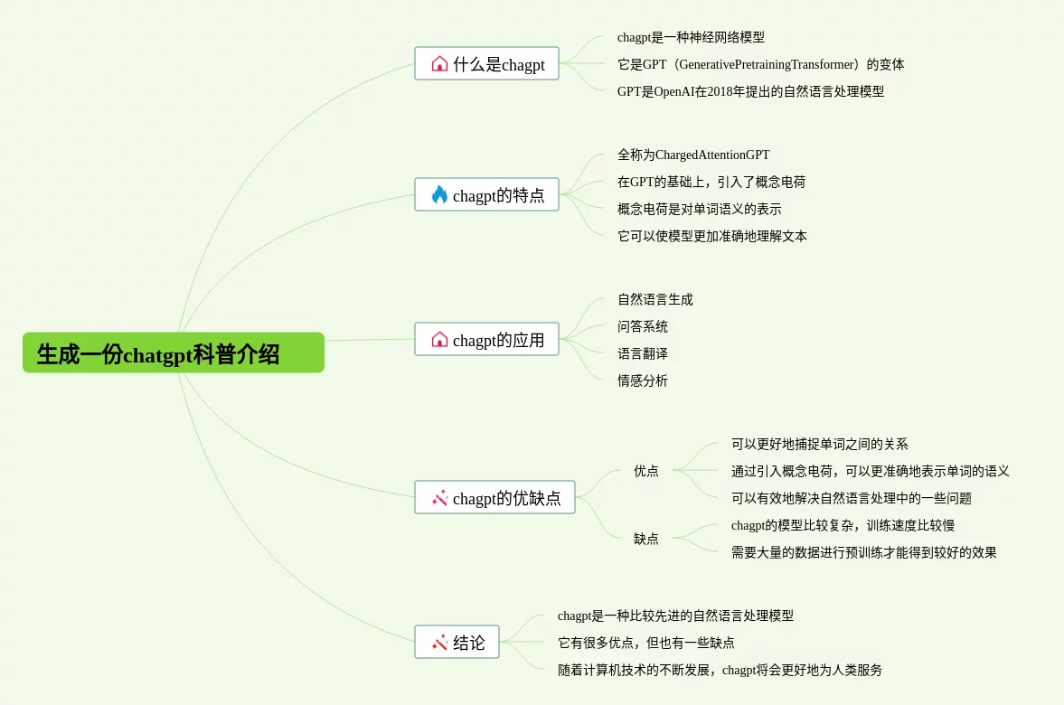Click the blue flame icon beside chagpt的特点

click(x=439, y=194)
